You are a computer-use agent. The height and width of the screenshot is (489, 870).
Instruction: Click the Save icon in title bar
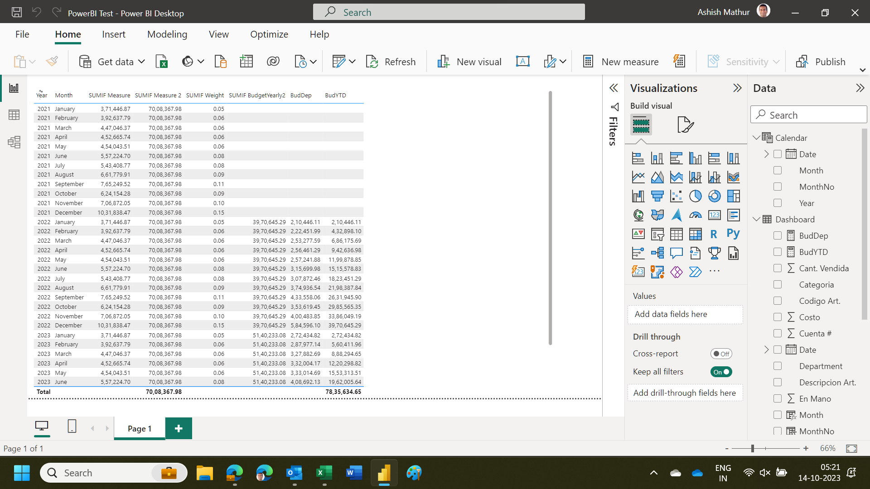[17, 12]
